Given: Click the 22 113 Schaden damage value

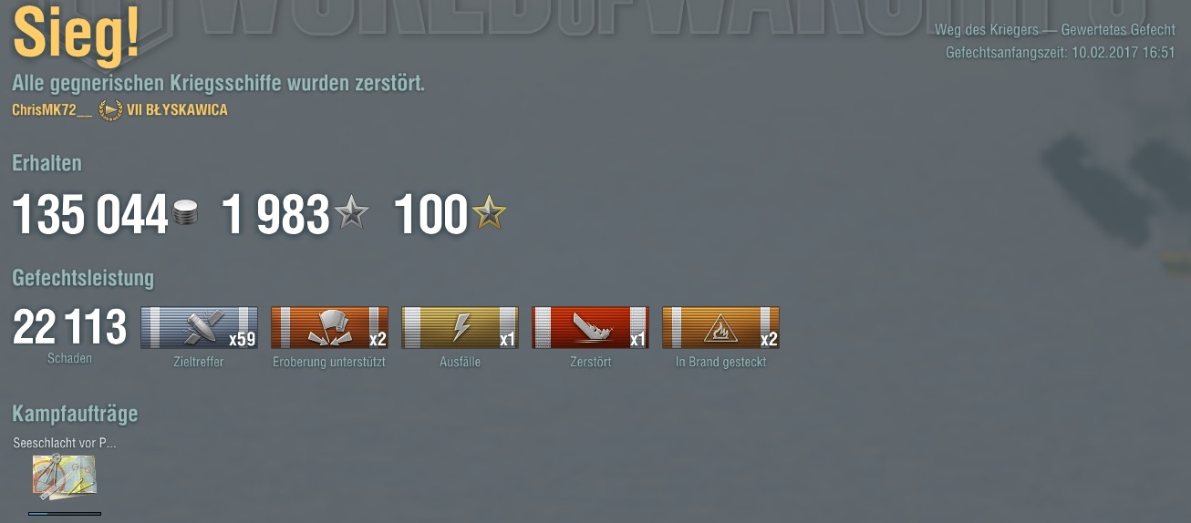Looking at the screenshot, I should tap(69, 328).
